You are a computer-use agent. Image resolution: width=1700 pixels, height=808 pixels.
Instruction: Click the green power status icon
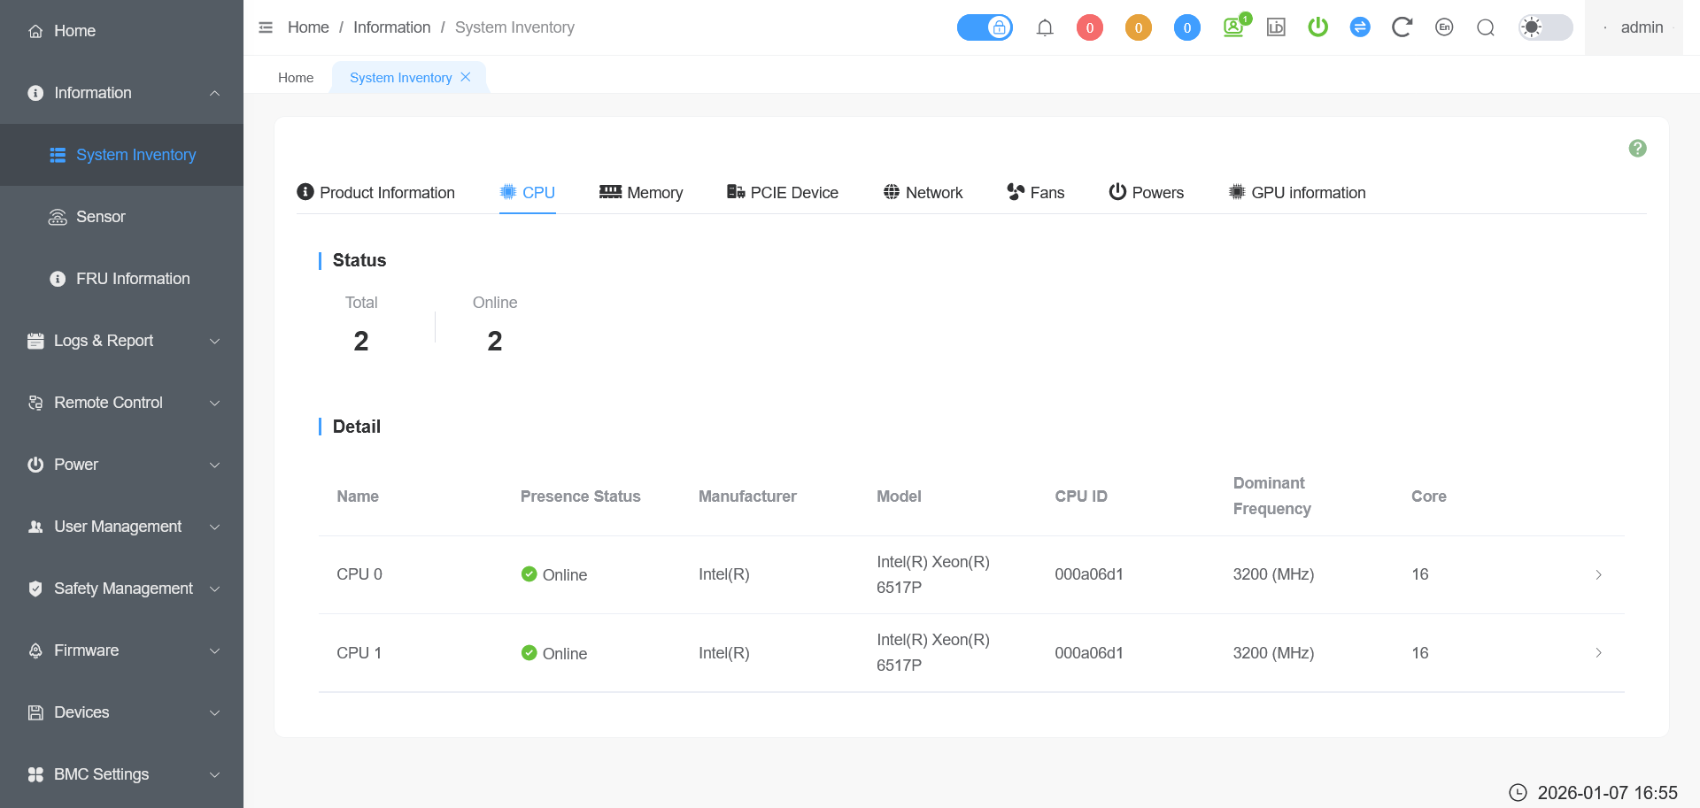(x=1317, y=27)
